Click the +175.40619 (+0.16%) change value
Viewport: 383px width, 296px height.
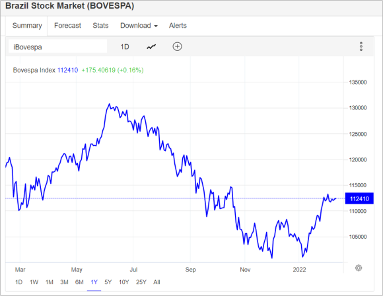tap(112, 71)
